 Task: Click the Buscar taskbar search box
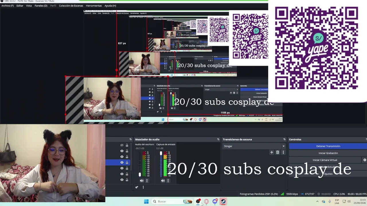pyautogui.click(x=172, y=201)
